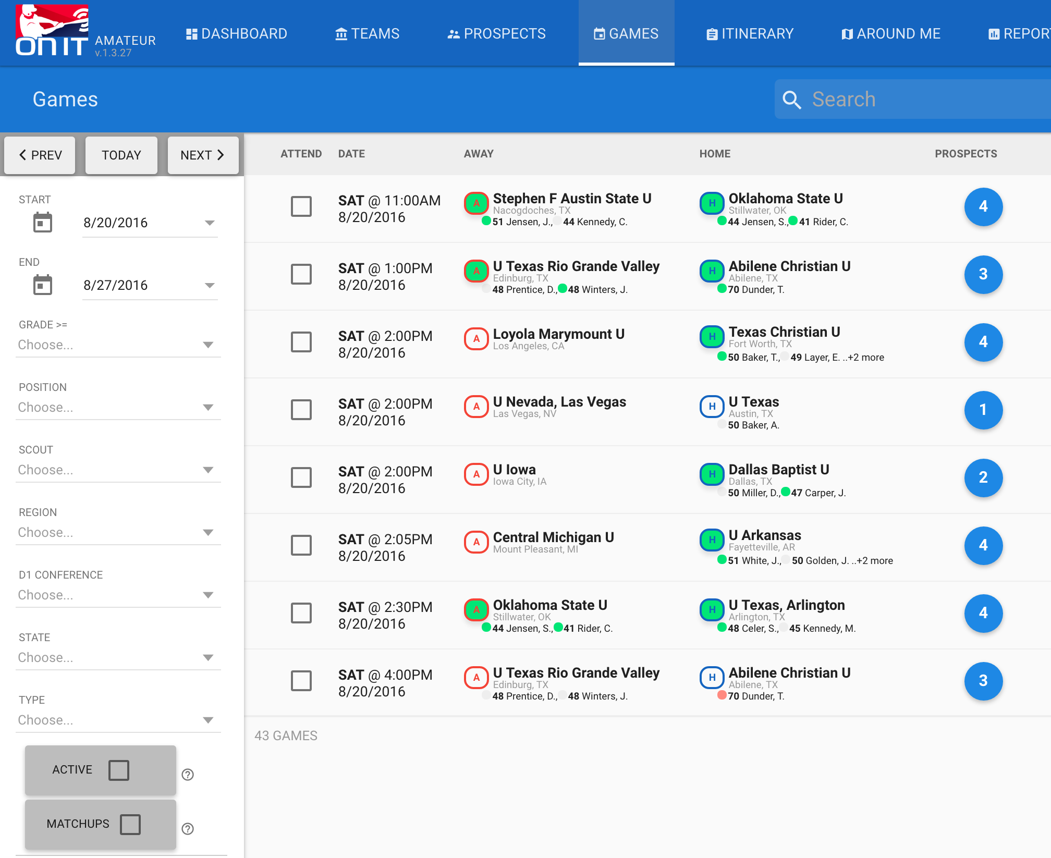Select the Teams building icon

(341, 33)
